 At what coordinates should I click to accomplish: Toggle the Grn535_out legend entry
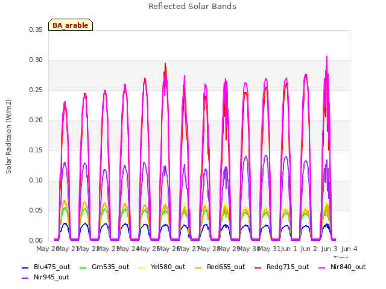point(104,267)
